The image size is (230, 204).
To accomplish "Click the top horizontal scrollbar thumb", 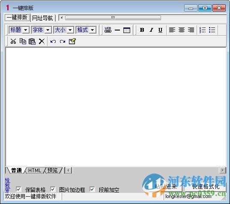I will point(113,18).
